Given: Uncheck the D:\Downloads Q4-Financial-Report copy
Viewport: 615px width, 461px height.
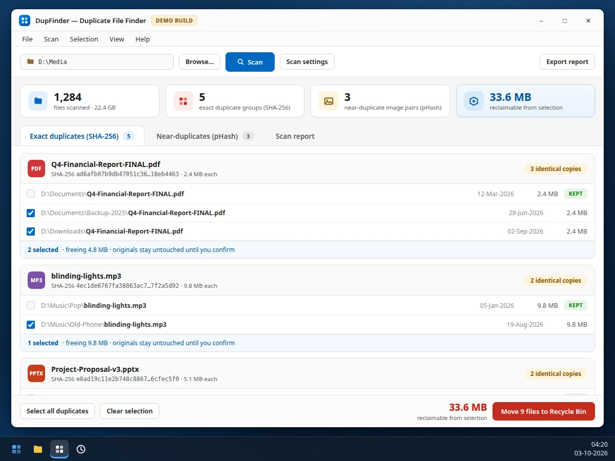Looking at the screenshot, I should 31,231.
